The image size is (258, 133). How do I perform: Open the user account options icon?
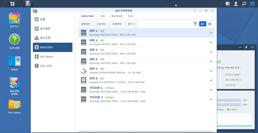coord(236,4)
